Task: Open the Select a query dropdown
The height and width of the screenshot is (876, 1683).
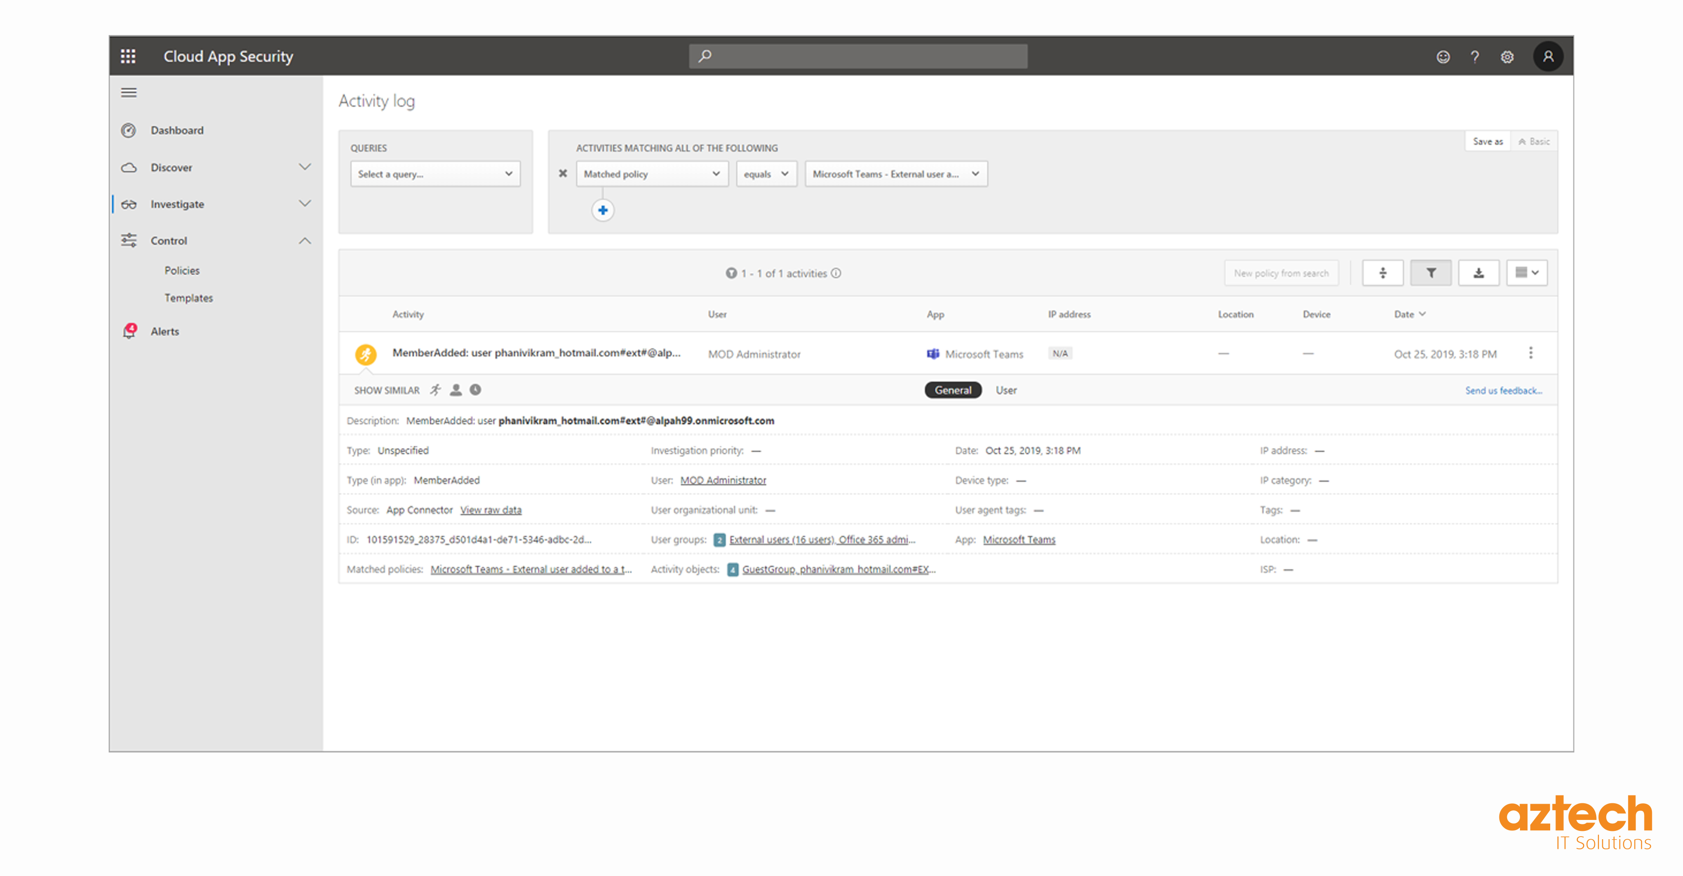Action: point(434,173)
